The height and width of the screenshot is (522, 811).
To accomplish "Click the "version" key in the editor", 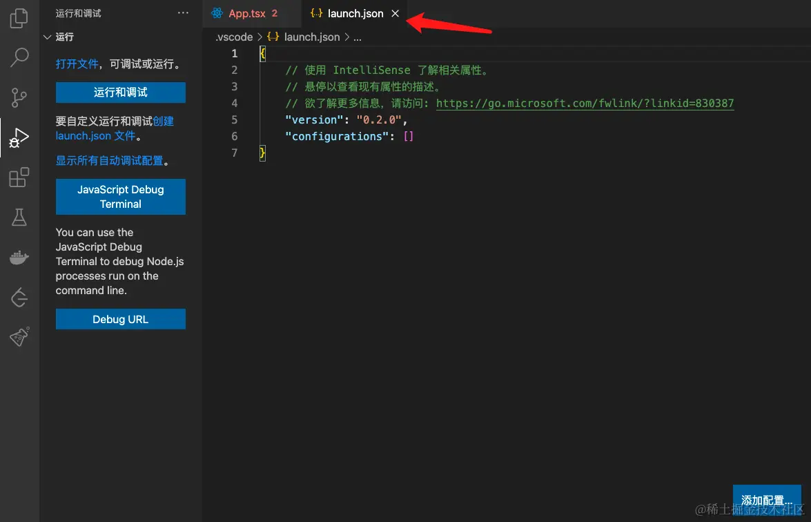I will [314, 120].
